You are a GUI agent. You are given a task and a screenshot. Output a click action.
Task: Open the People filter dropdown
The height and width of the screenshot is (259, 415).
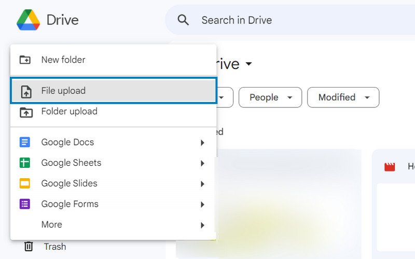[x=270, y=97]
